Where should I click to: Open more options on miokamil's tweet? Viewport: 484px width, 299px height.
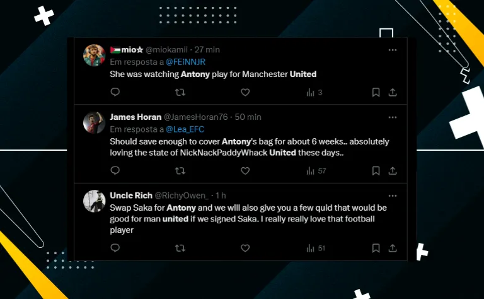click(x=392, y=50)
